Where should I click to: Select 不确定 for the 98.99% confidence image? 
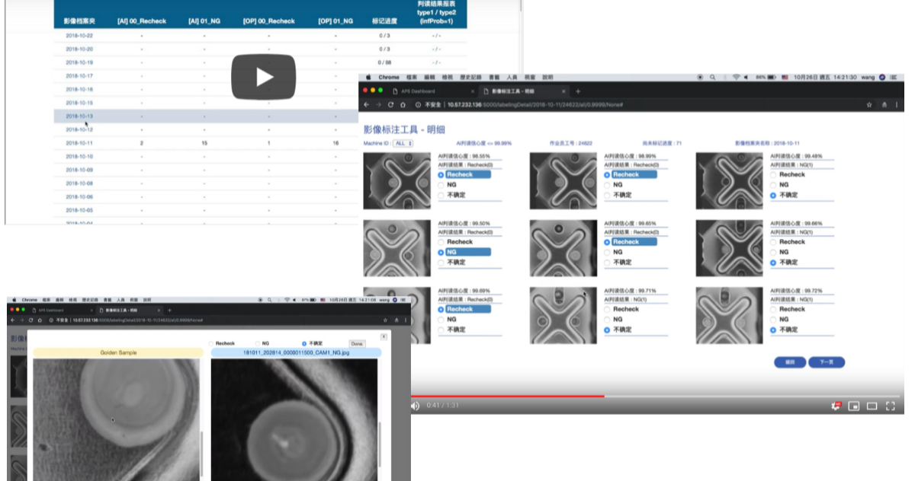[x=608, y=196]
